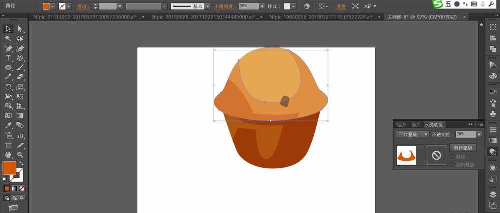Open the 正片叠底 blending mode dropdown
Viewport: 500px width, 213px height.
pos(412,134)
